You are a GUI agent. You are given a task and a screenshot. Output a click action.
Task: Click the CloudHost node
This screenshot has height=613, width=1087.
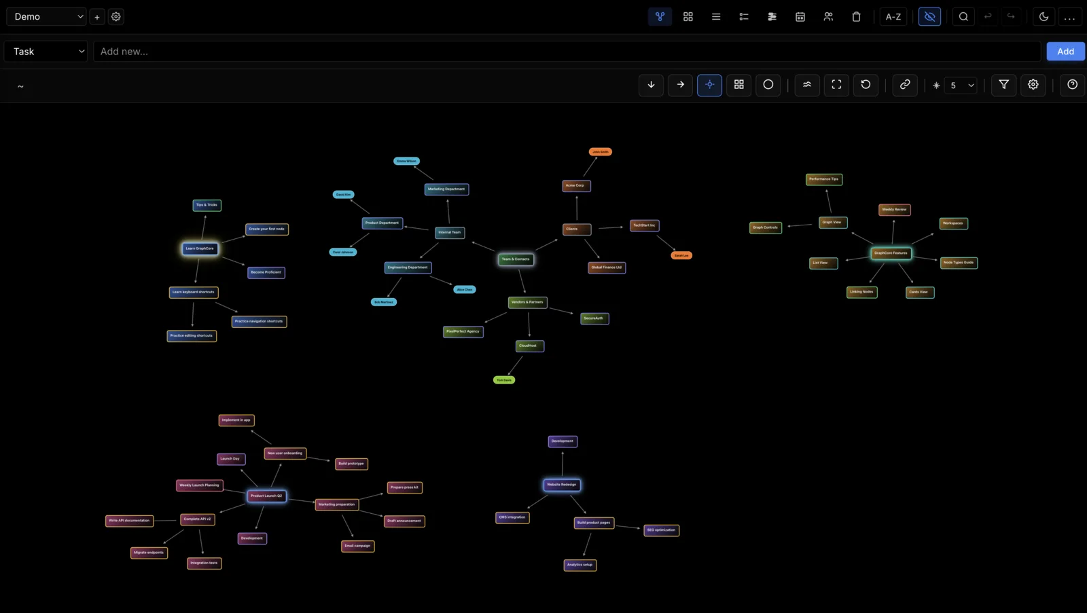pos(529,346)
